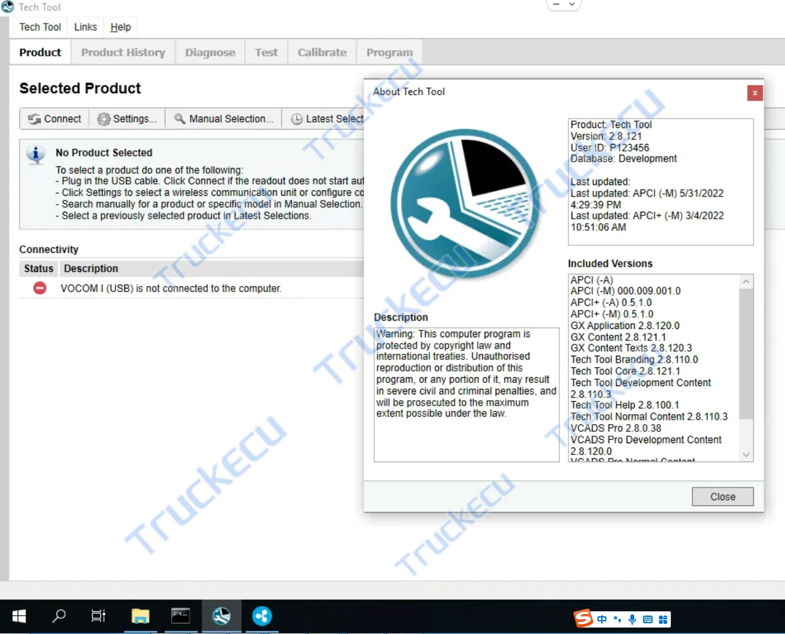
Task: Open the IME toolbox grid icon
Action: click(663, 619)
